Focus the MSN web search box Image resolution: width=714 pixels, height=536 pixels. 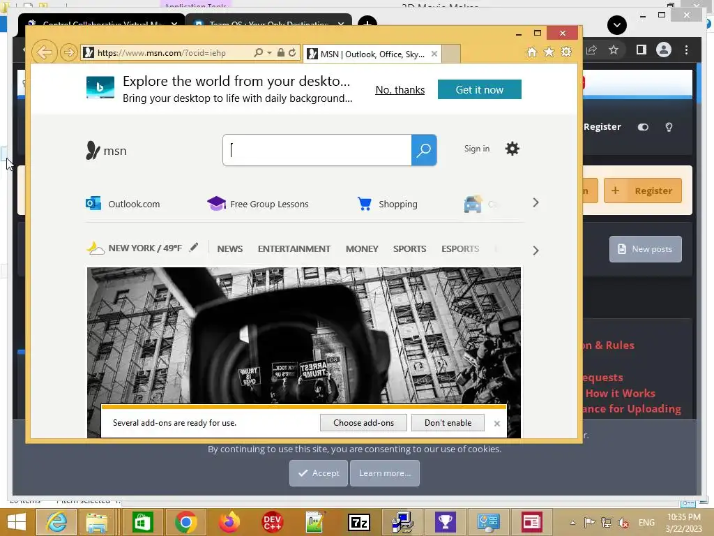(x=317, y=150)
